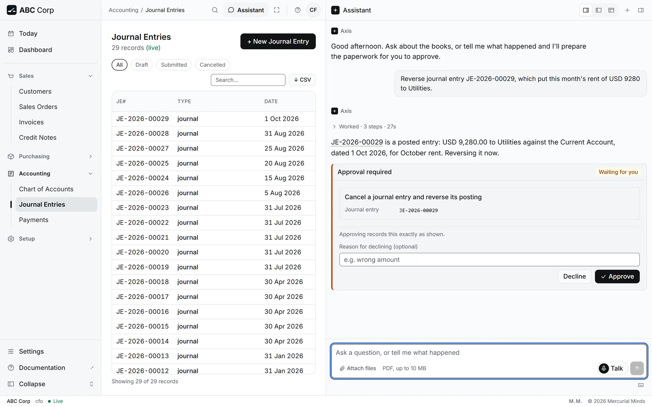
Task: Expand the Setup section chevron
Action: click(x=90, y=239)
